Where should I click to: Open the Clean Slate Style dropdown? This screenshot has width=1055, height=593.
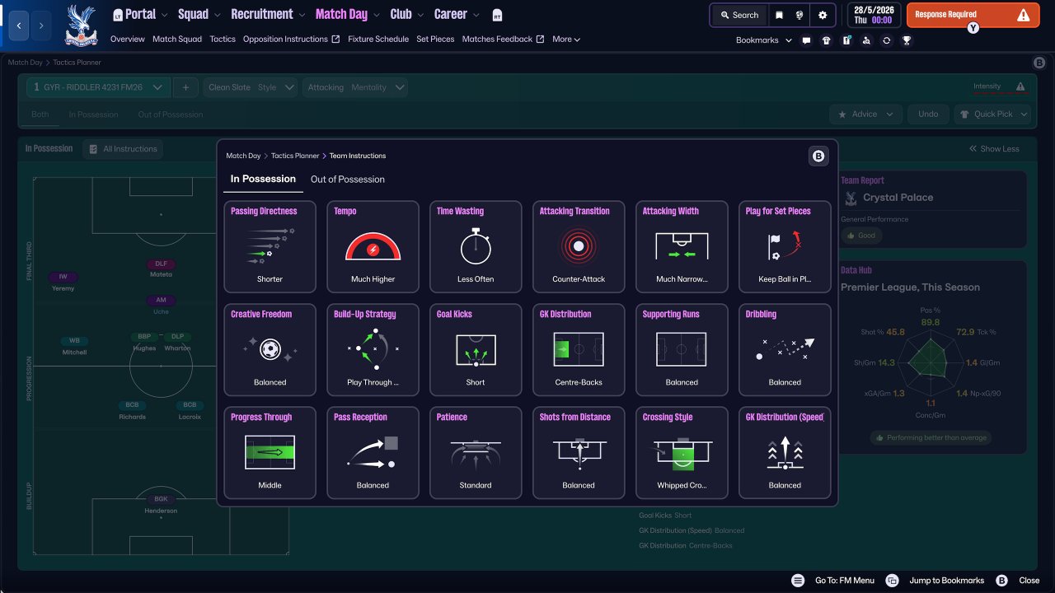(x=251, y=87)
